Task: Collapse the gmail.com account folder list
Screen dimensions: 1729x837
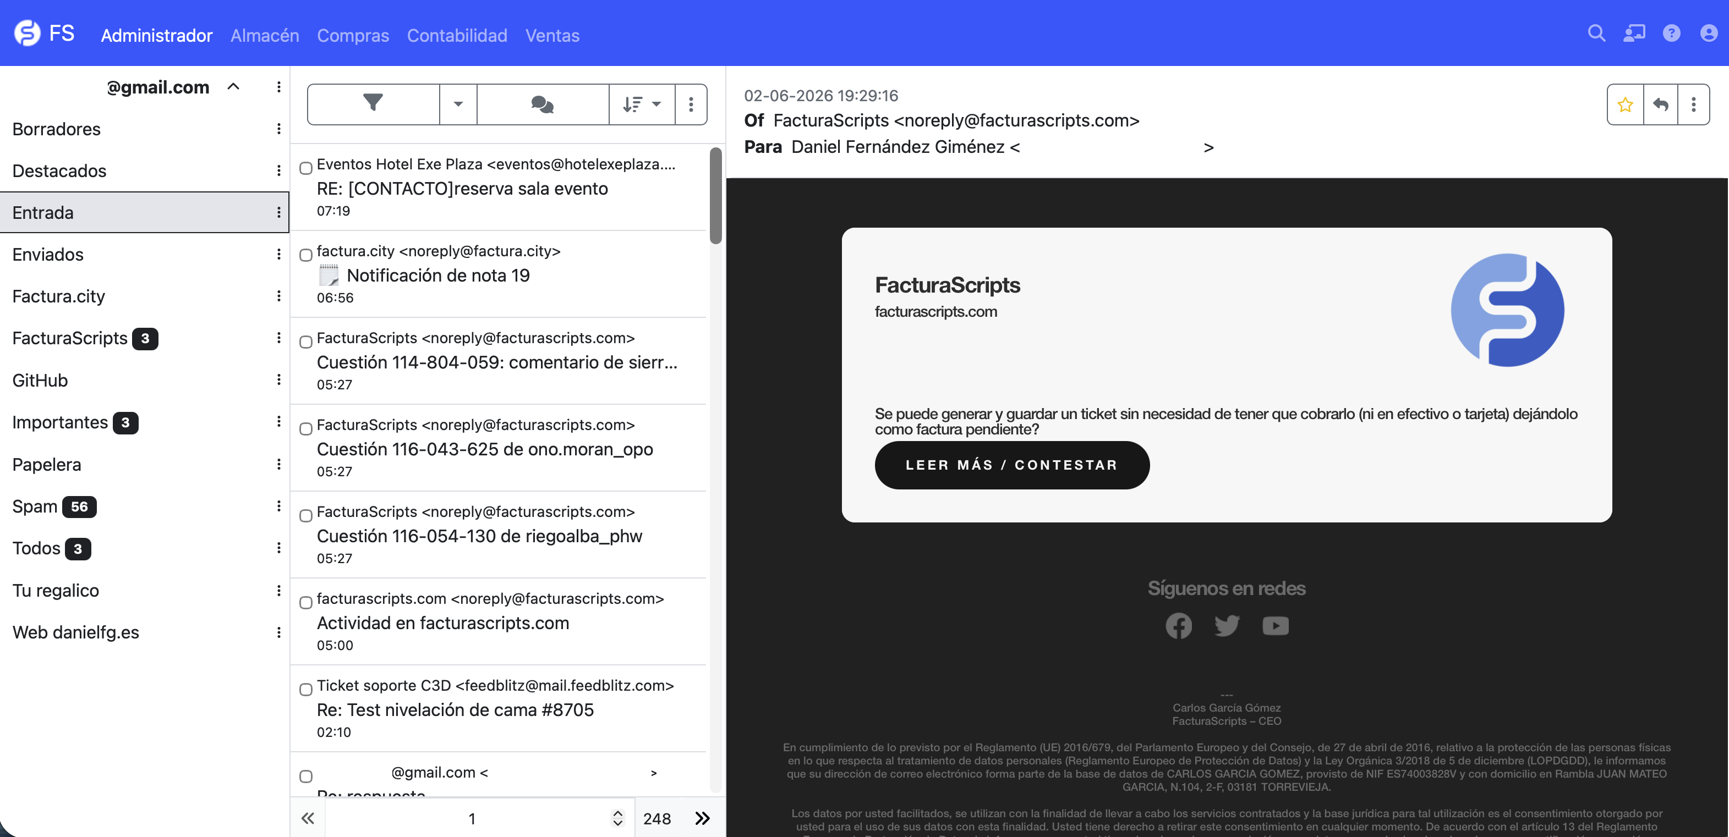Action: click(x=233, y=86)
